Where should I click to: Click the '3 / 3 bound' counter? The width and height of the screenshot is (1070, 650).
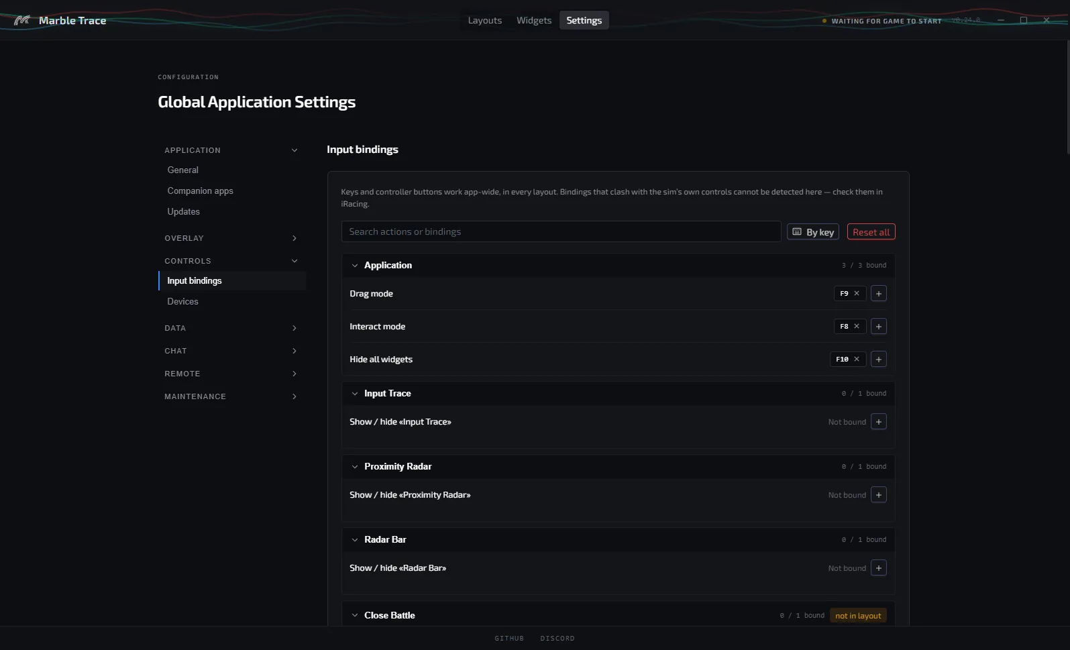point(864,265)
